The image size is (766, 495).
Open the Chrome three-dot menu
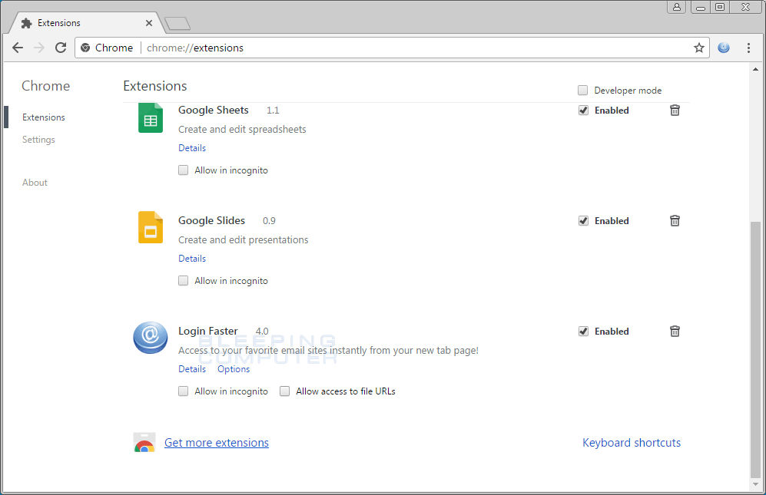pos(749,48)
